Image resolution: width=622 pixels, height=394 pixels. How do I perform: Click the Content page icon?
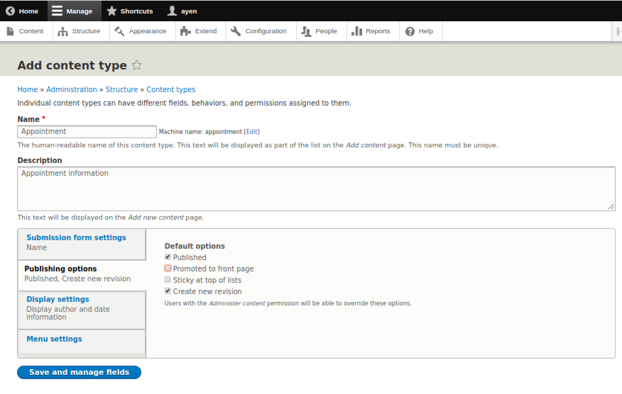[11, 31]
